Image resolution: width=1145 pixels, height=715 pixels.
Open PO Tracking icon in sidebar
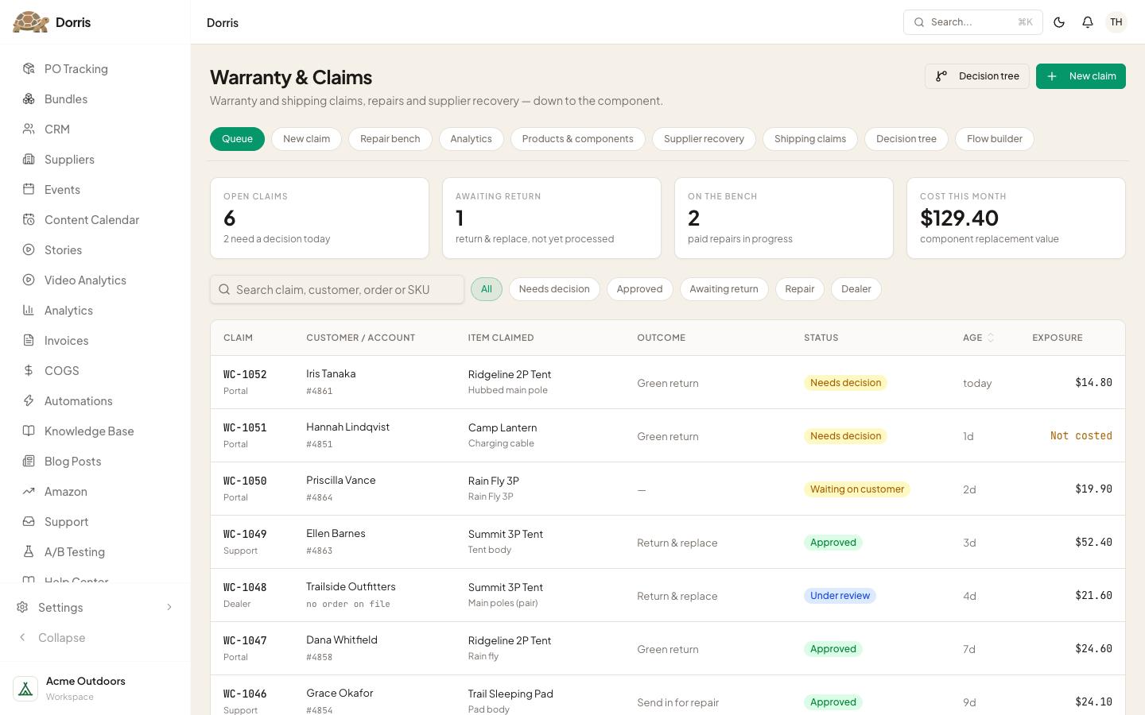(29, 68)
